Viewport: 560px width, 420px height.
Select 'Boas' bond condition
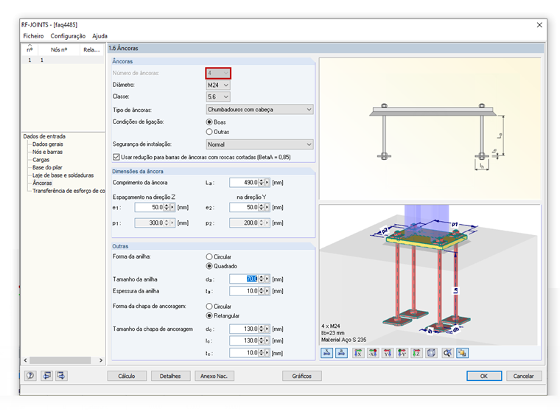pos(216,122)
